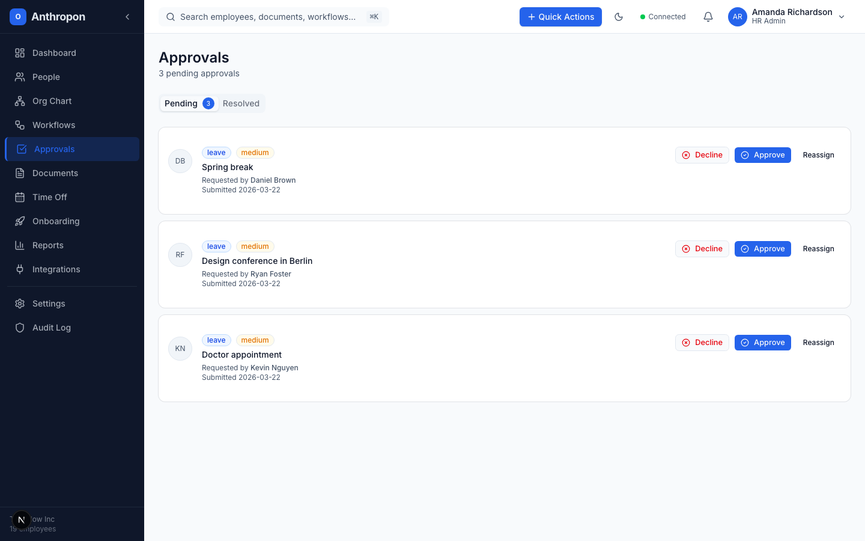Image resolution: width=865 pixels, height=541 pixels.
Task: Open Integrations
Action: tap(55, 269)
